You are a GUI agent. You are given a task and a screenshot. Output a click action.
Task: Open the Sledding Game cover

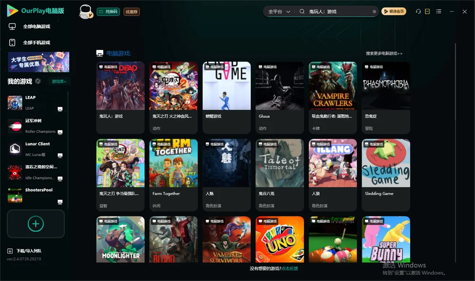pos(386,163)
